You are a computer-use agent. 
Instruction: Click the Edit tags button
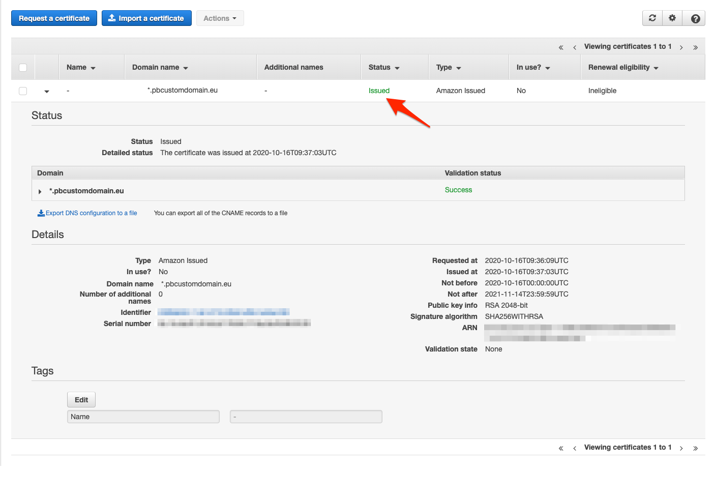click(81, 400)
